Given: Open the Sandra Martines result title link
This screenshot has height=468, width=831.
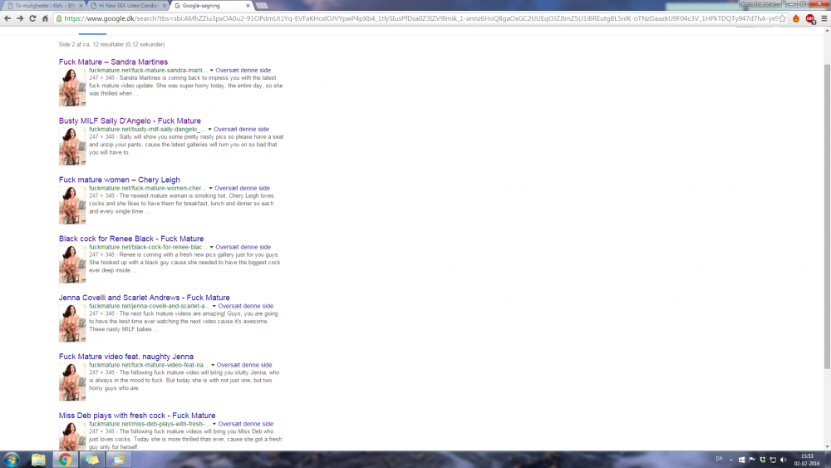Looking at the screenshot, I should click(113, 62).
